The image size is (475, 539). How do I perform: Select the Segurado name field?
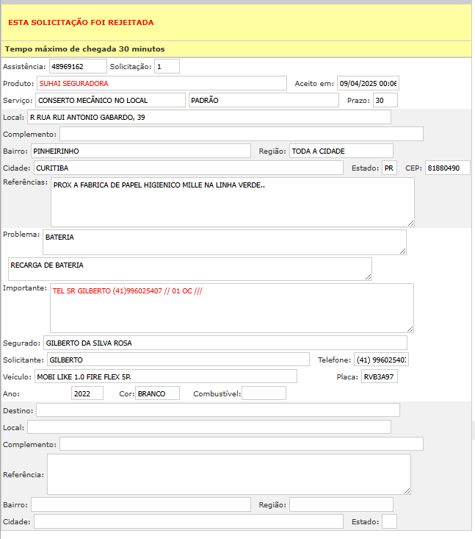pyautogui.click(x=225, y=343)
